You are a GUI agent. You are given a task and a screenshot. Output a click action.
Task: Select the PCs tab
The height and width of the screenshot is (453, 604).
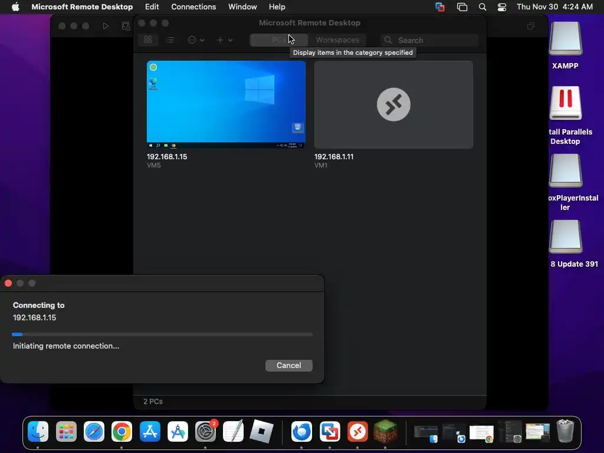tap(279, 40)
